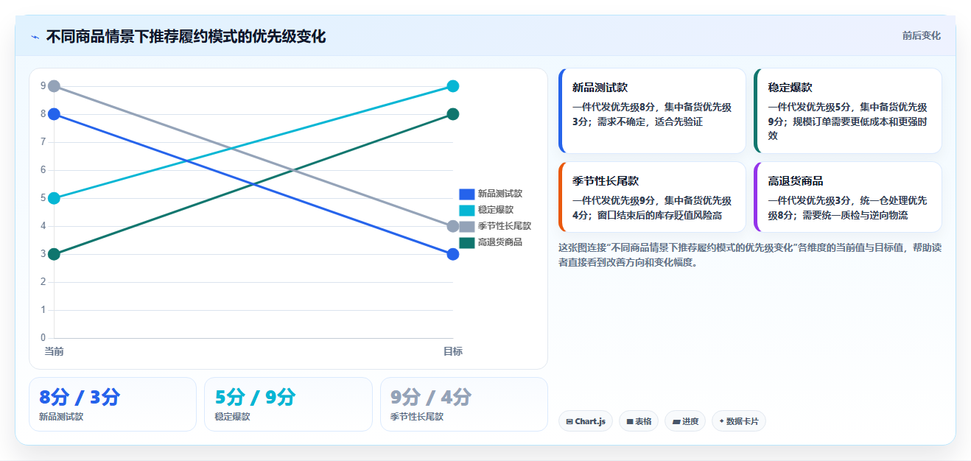Click the cyan data point at target value 9
Viewport: 971px width, 461px height.
coord(453,86)
